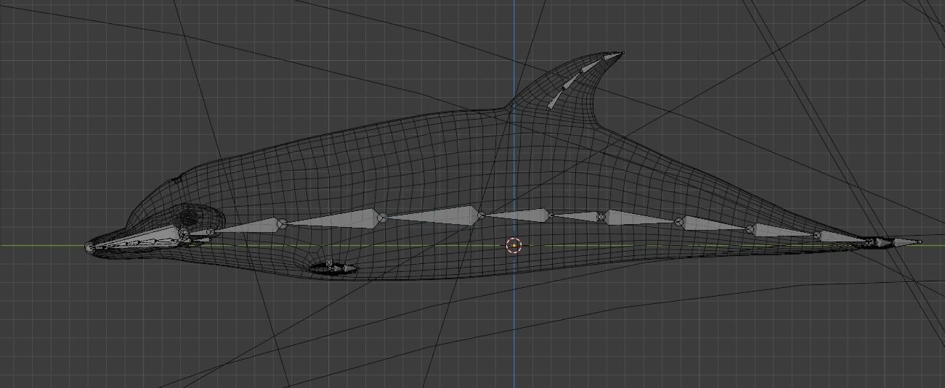Click the joint sphere at the snout tip
The image size is (945, 388).
(x=90, y=247)
